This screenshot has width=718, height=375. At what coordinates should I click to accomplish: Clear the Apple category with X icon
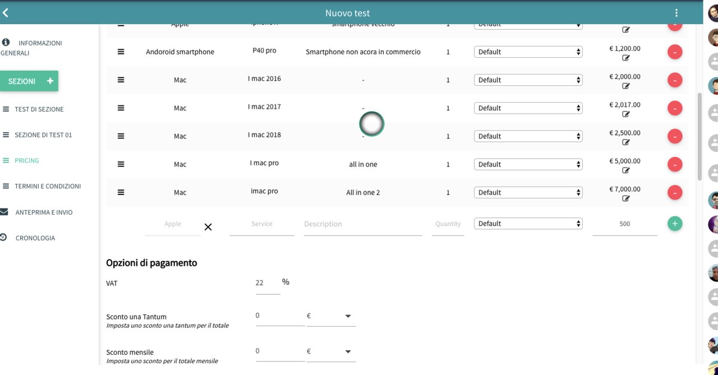[208, 227]
